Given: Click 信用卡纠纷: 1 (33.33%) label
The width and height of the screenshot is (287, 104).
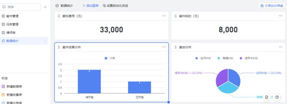Looking at the screenshot, I should 188,73.
